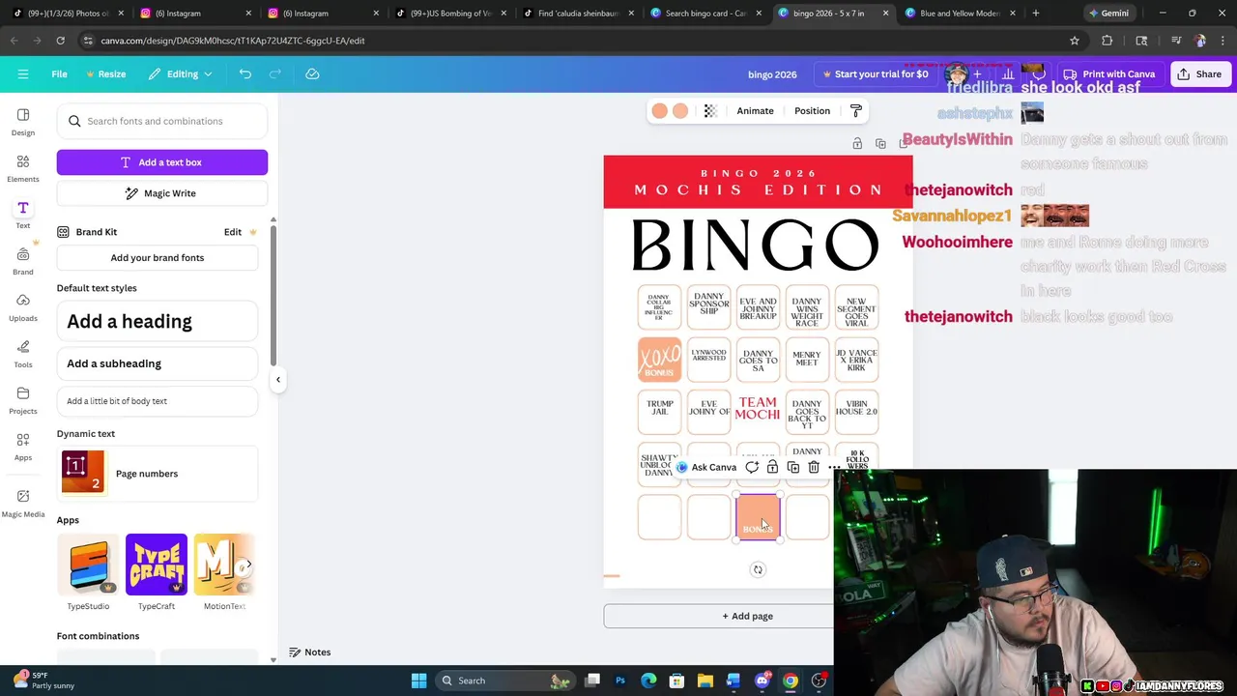Screen dimensions: 1237x696
Task: Open the transparency checkerboard control
Action: pyautogui.click(x=710, y=111)
